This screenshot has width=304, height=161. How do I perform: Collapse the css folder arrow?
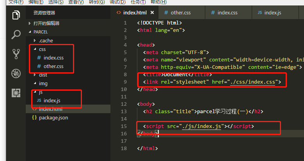point(35,49)
